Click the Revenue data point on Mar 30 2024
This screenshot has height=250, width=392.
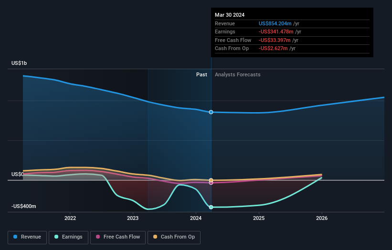211,112
